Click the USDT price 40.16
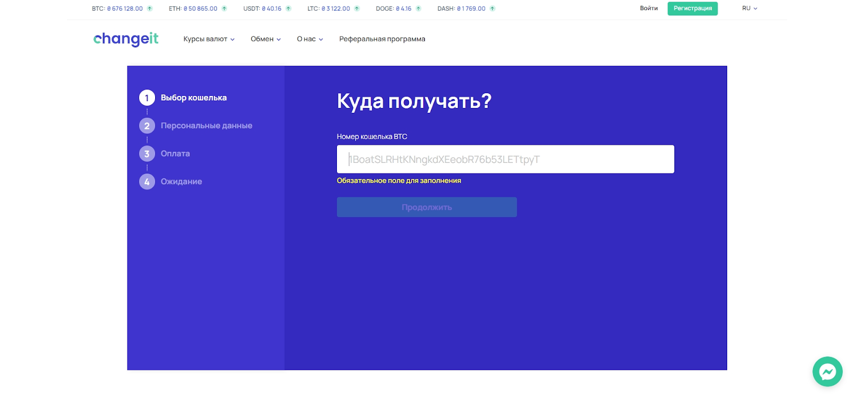Screen dimensions: 853x396 click(271, 9)
